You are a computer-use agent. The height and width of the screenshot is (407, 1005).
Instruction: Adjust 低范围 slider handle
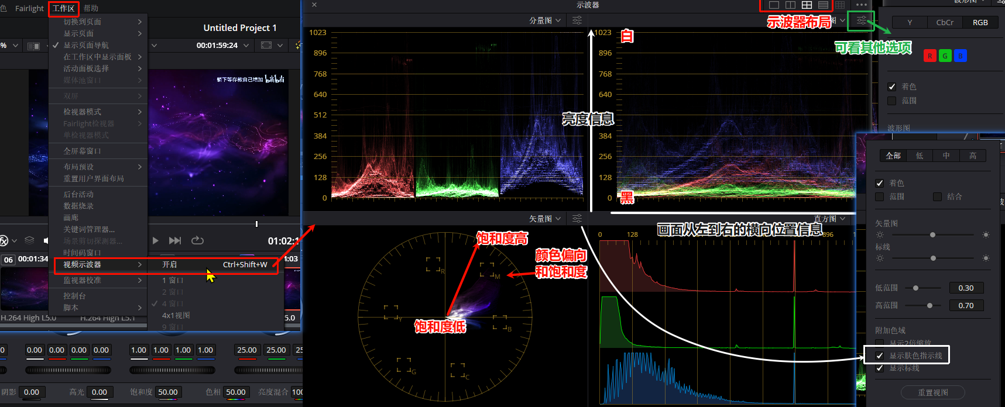[916, 288]
